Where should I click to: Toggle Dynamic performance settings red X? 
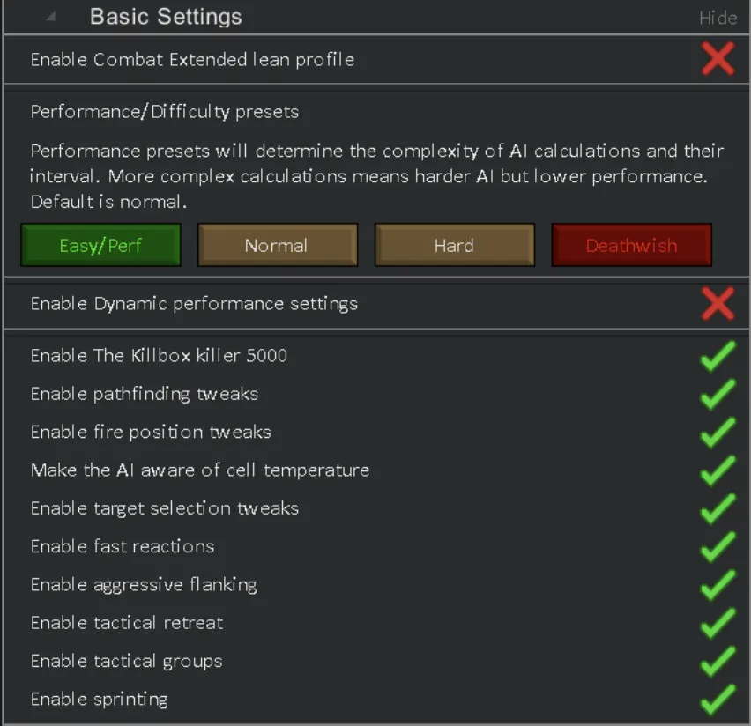coord(718,304)
